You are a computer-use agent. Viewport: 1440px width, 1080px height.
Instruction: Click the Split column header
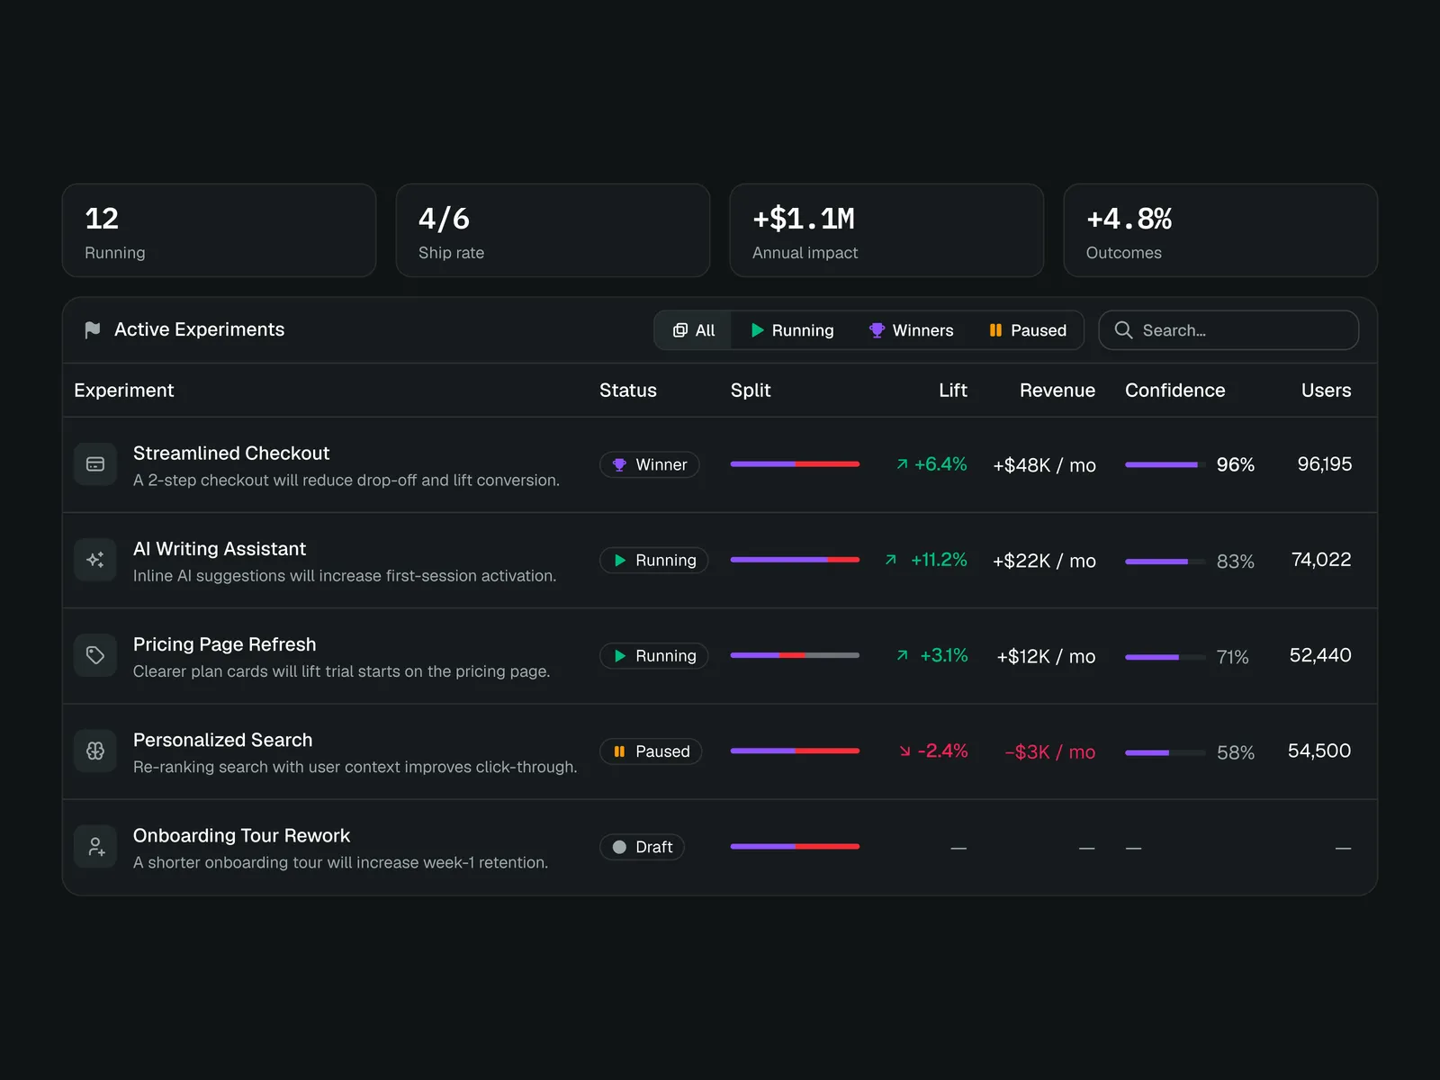pos(751,391)
